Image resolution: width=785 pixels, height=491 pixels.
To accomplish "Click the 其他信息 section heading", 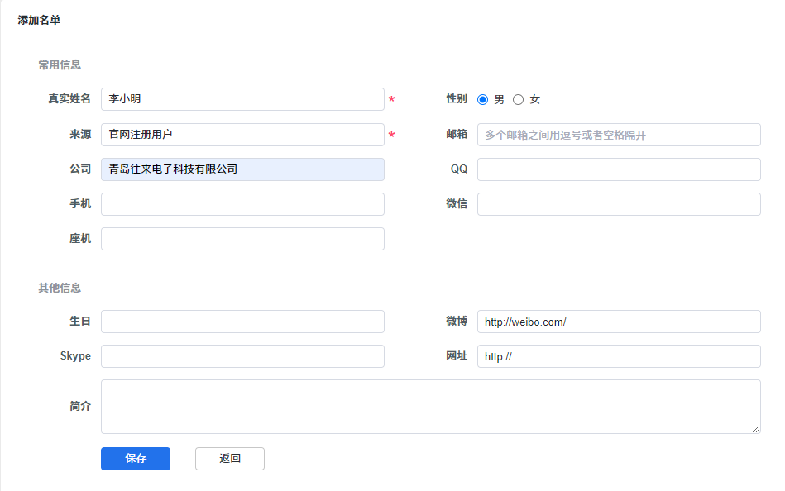I will [60, 288].
